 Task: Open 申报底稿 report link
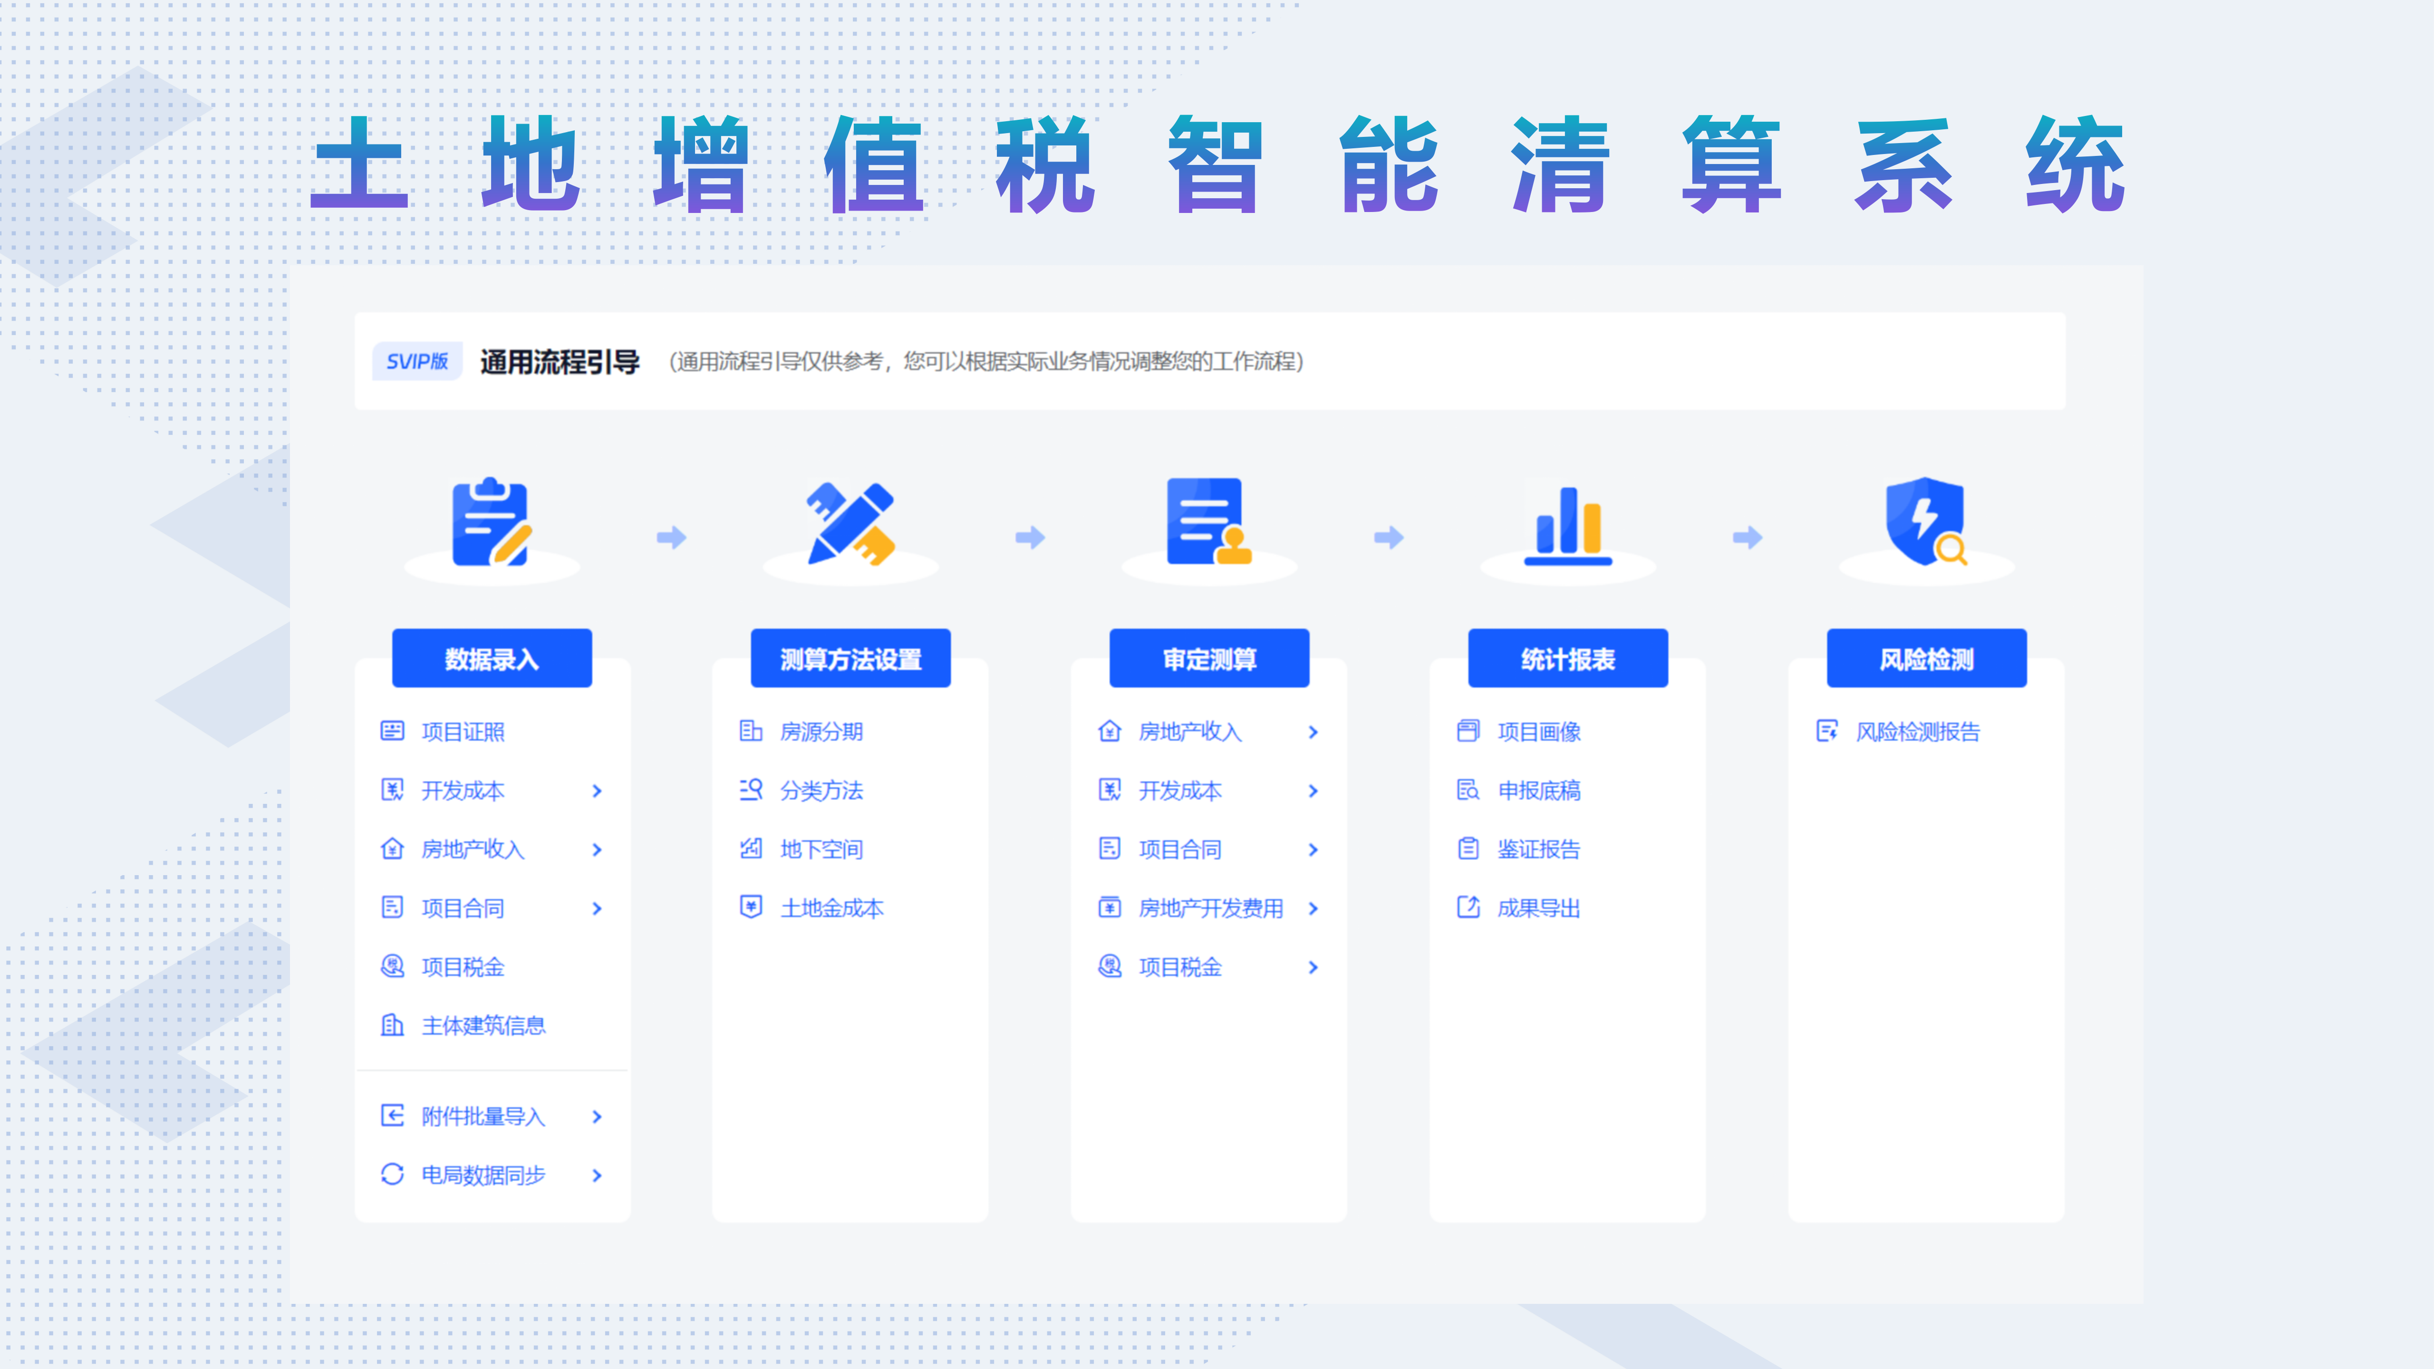coord(1538,791)
